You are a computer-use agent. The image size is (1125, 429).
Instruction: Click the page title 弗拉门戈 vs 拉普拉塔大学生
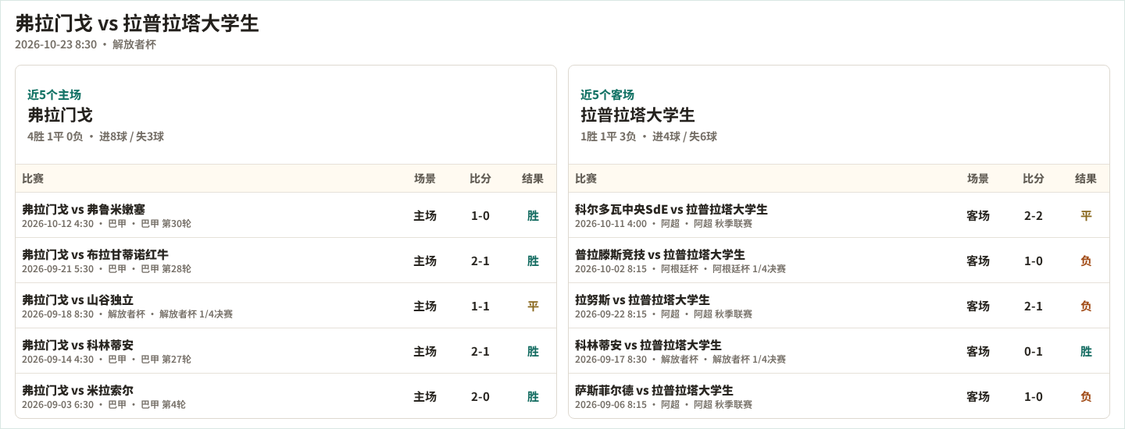(x=137, y=23)
